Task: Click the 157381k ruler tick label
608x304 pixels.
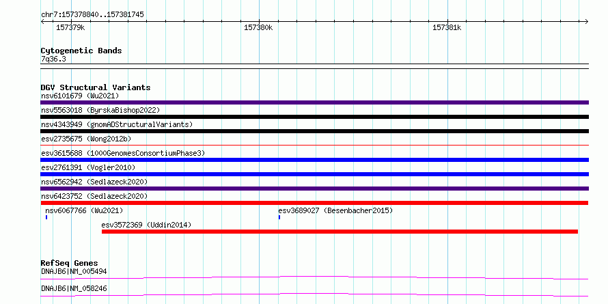Action: point(447,27)
